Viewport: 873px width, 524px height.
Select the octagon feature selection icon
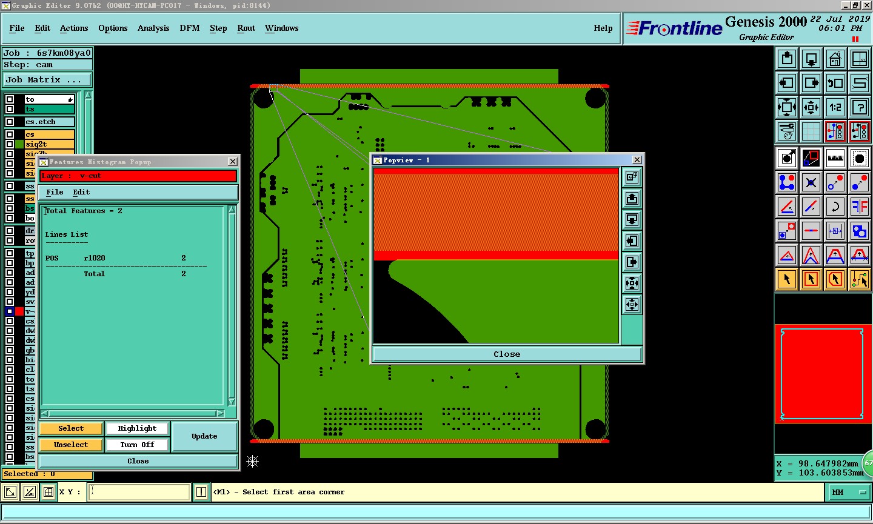(x=860, y=158)
